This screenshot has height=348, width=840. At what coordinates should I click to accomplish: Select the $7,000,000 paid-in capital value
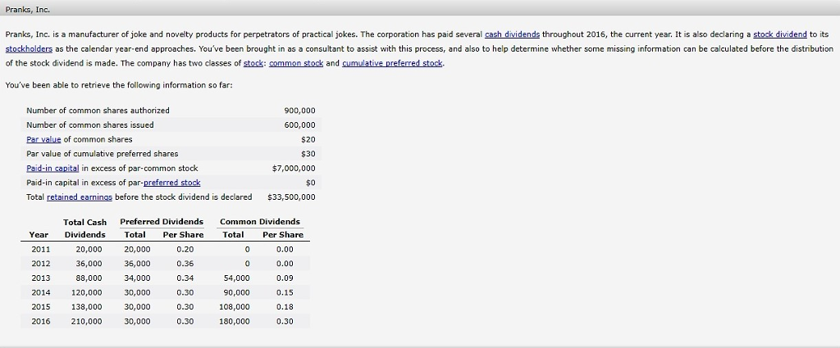(294, 168)
